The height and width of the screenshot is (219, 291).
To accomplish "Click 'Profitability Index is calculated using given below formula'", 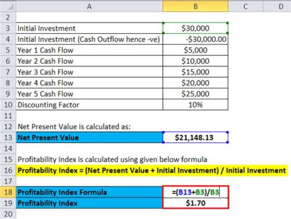I will tap(112, 160).
